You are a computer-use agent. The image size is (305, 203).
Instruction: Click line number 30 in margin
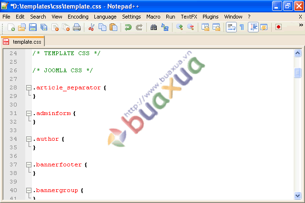click(13, 105)
